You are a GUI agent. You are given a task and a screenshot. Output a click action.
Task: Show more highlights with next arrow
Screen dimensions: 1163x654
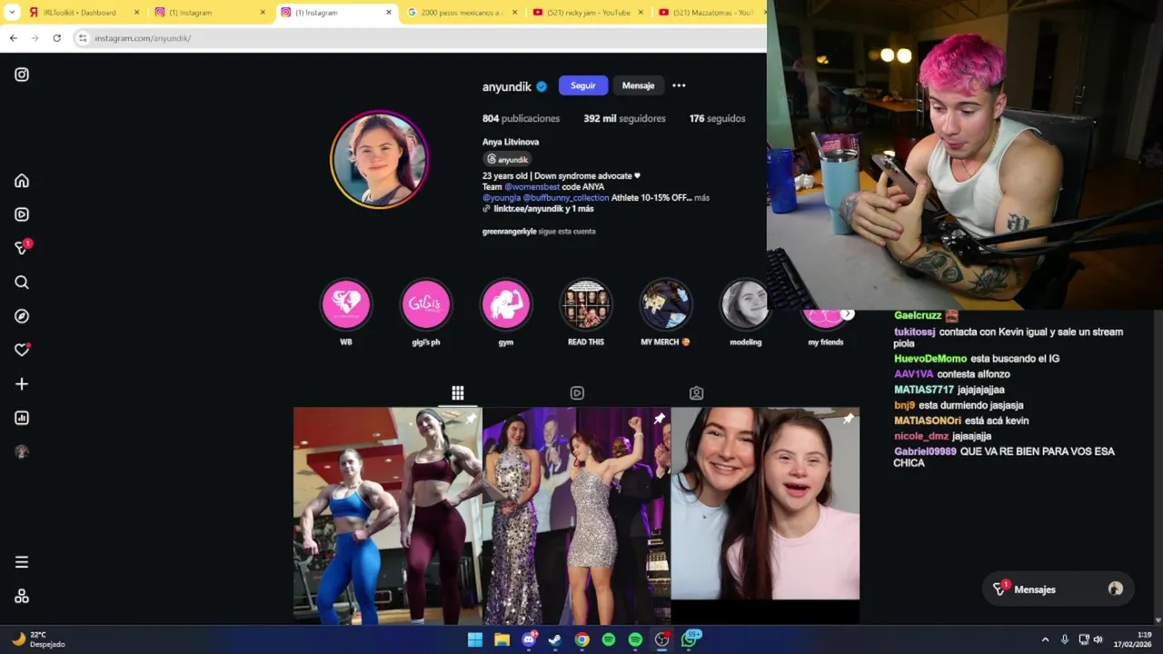[847, 314]
